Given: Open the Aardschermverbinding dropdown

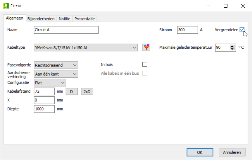Looking at the screenshot, I should pos(56,74).
